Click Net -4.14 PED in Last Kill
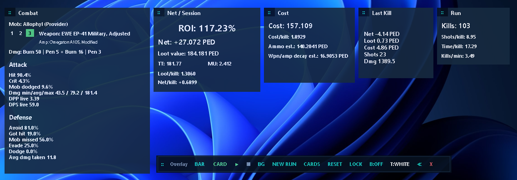Viewport: 517px width, 180px height. click(382, 34)
